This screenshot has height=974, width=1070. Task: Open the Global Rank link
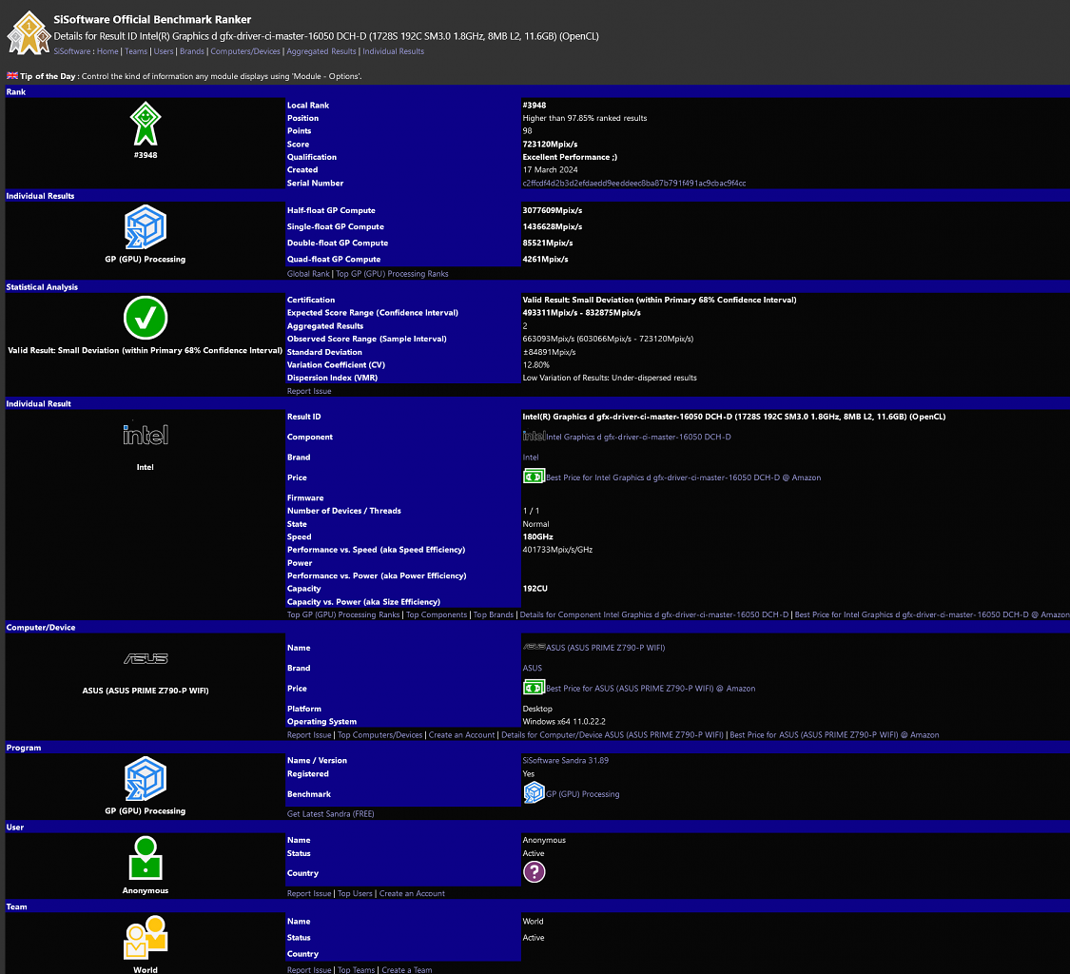[308, 274]
